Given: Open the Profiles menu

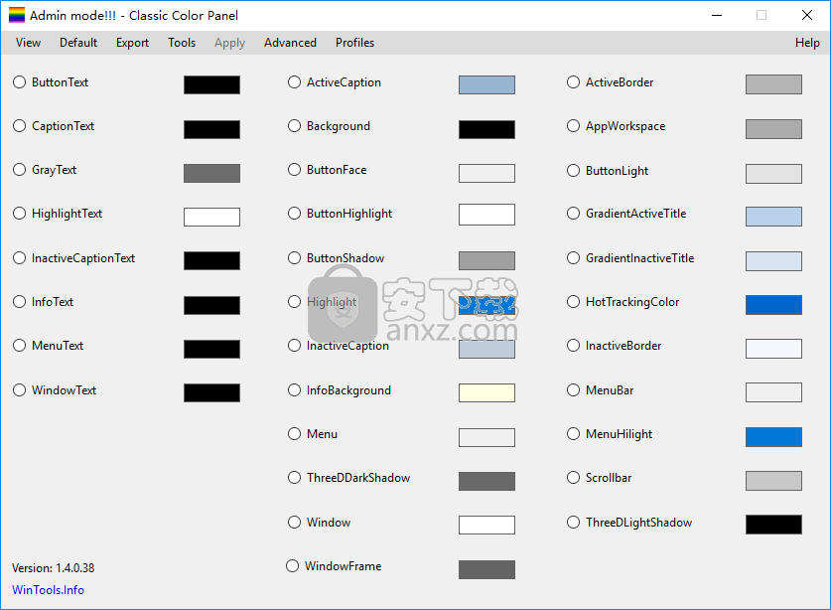Looking at the screenshot, I should click(x=354, y=43).
